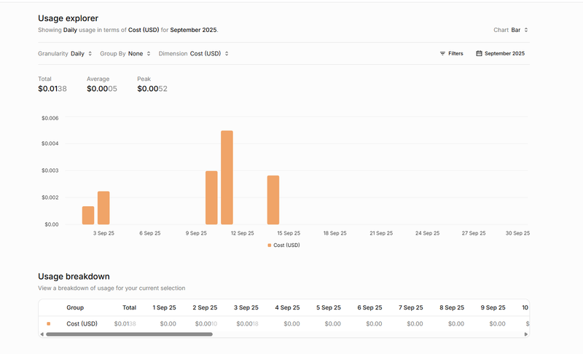Select the Cost (USD) breakdown row
The width and height of the screenshot is (583, 354).
click(x=82, y=323)
